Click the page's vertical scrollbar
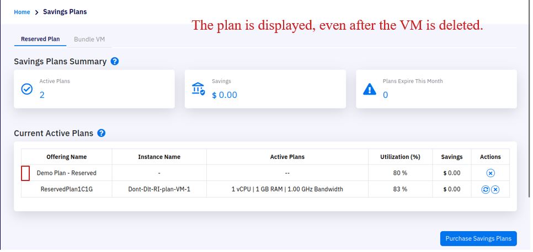Viewport: 533px width, 252px height. 530,98
